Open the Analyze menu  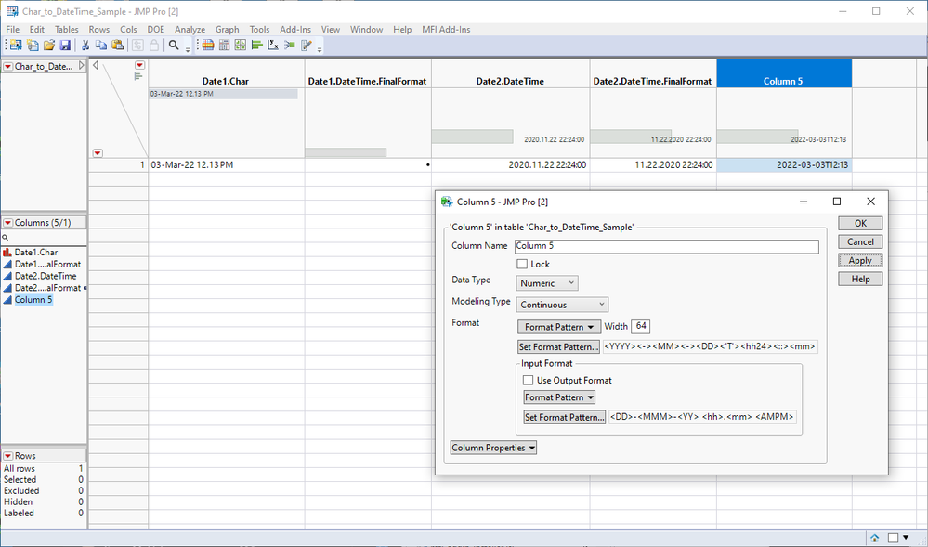tap(190, 29)
